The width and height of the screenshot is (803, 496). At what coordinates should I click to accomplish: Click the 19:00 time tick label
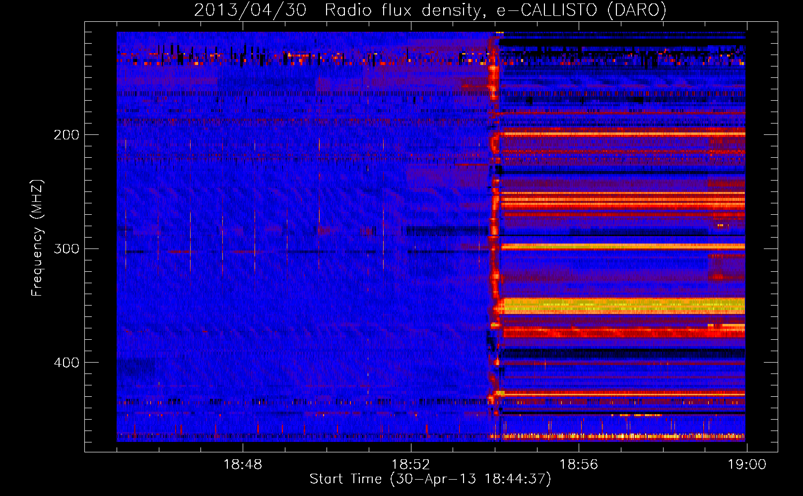[746, 465]
